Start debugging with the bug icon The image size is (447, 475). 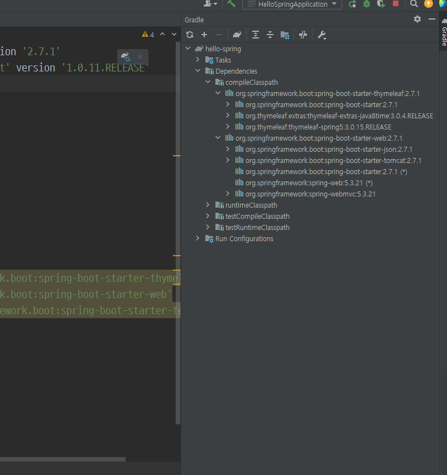click(367, 4)
